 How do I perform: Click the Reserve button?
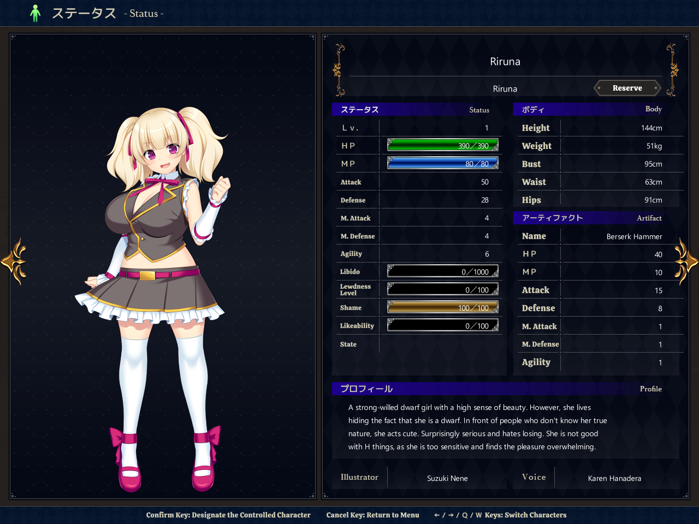pos(627,88)
